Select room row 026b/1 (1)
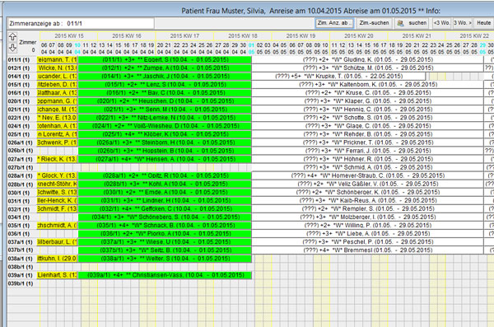Screen dimensions: 494x327 (x=21, y=151)
